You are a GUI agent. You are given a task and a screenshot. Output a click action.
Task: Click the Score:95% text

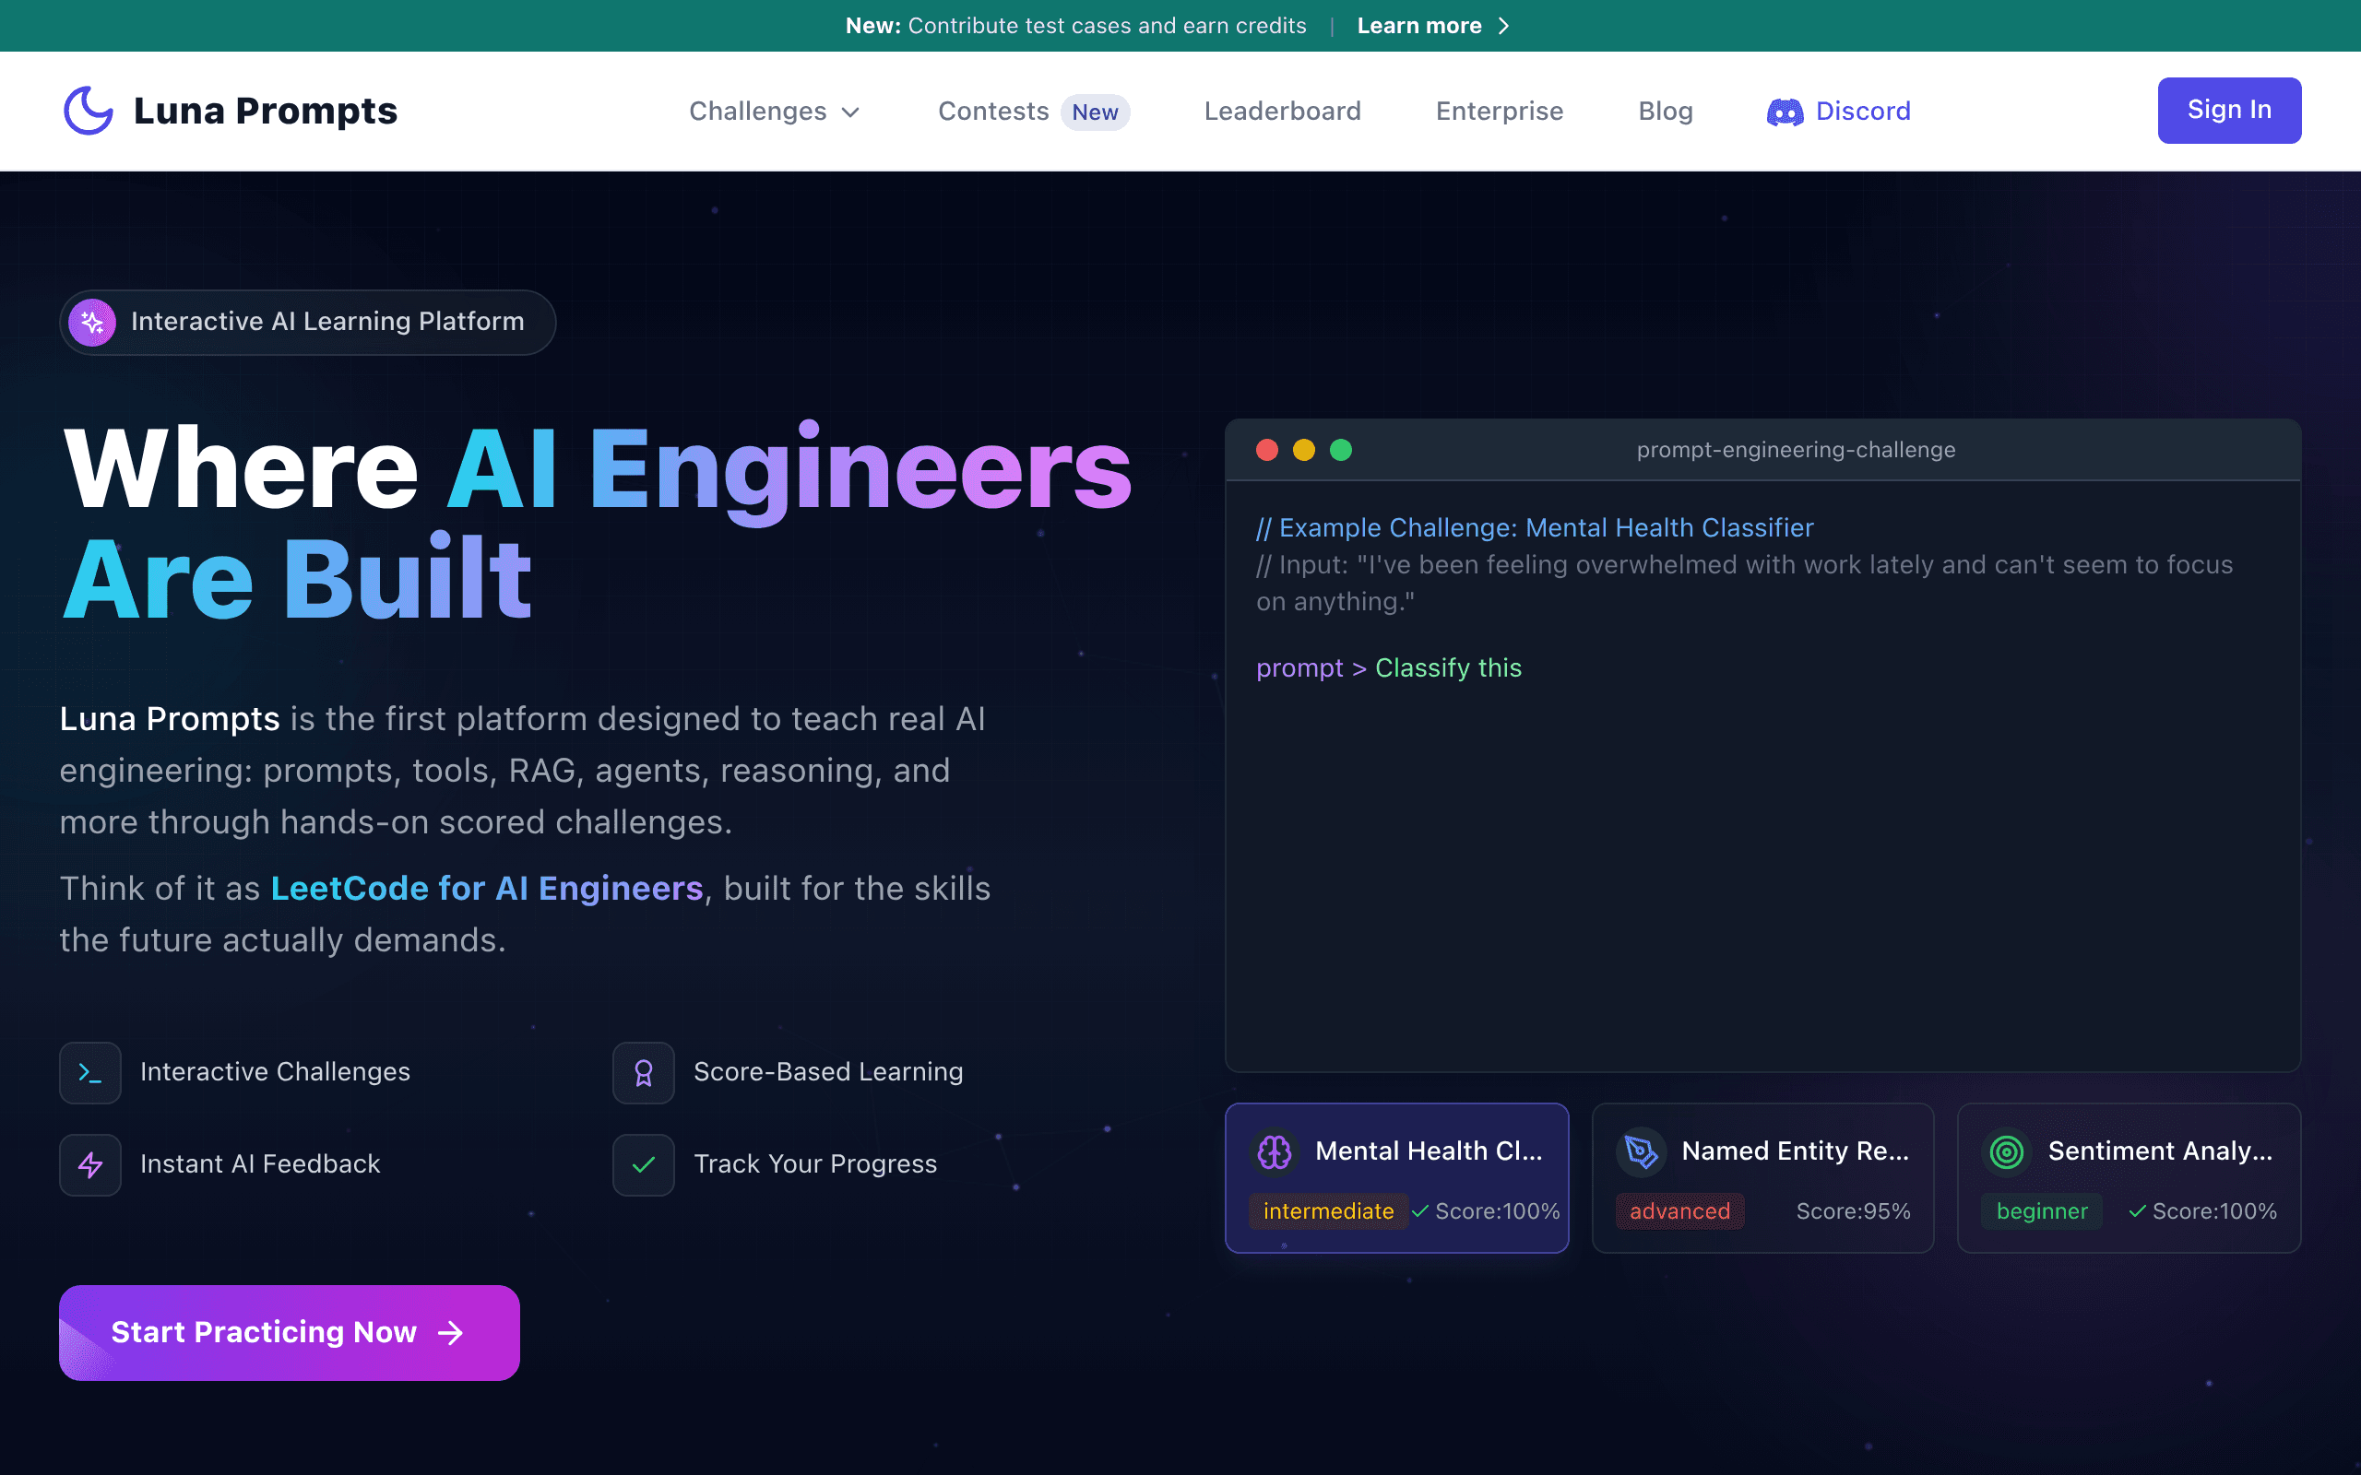(x=1854, y=1211)
